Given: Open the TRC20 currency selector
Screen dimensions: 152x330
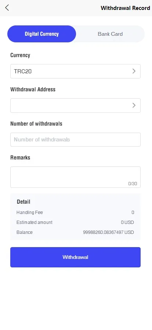Looking at the screenshot, I should [x=75, y=71].
